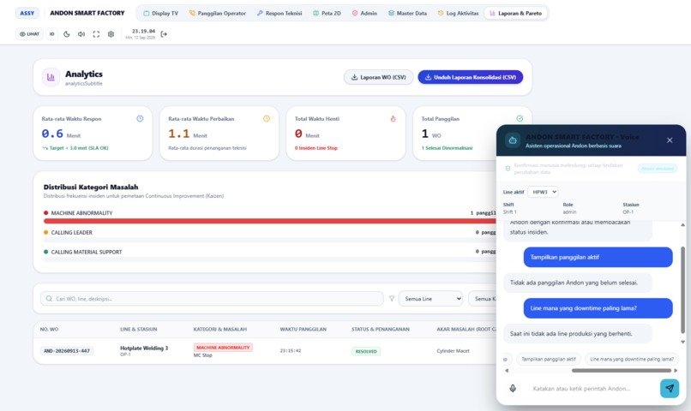Open settings via the gear icon

pos(111,34)
